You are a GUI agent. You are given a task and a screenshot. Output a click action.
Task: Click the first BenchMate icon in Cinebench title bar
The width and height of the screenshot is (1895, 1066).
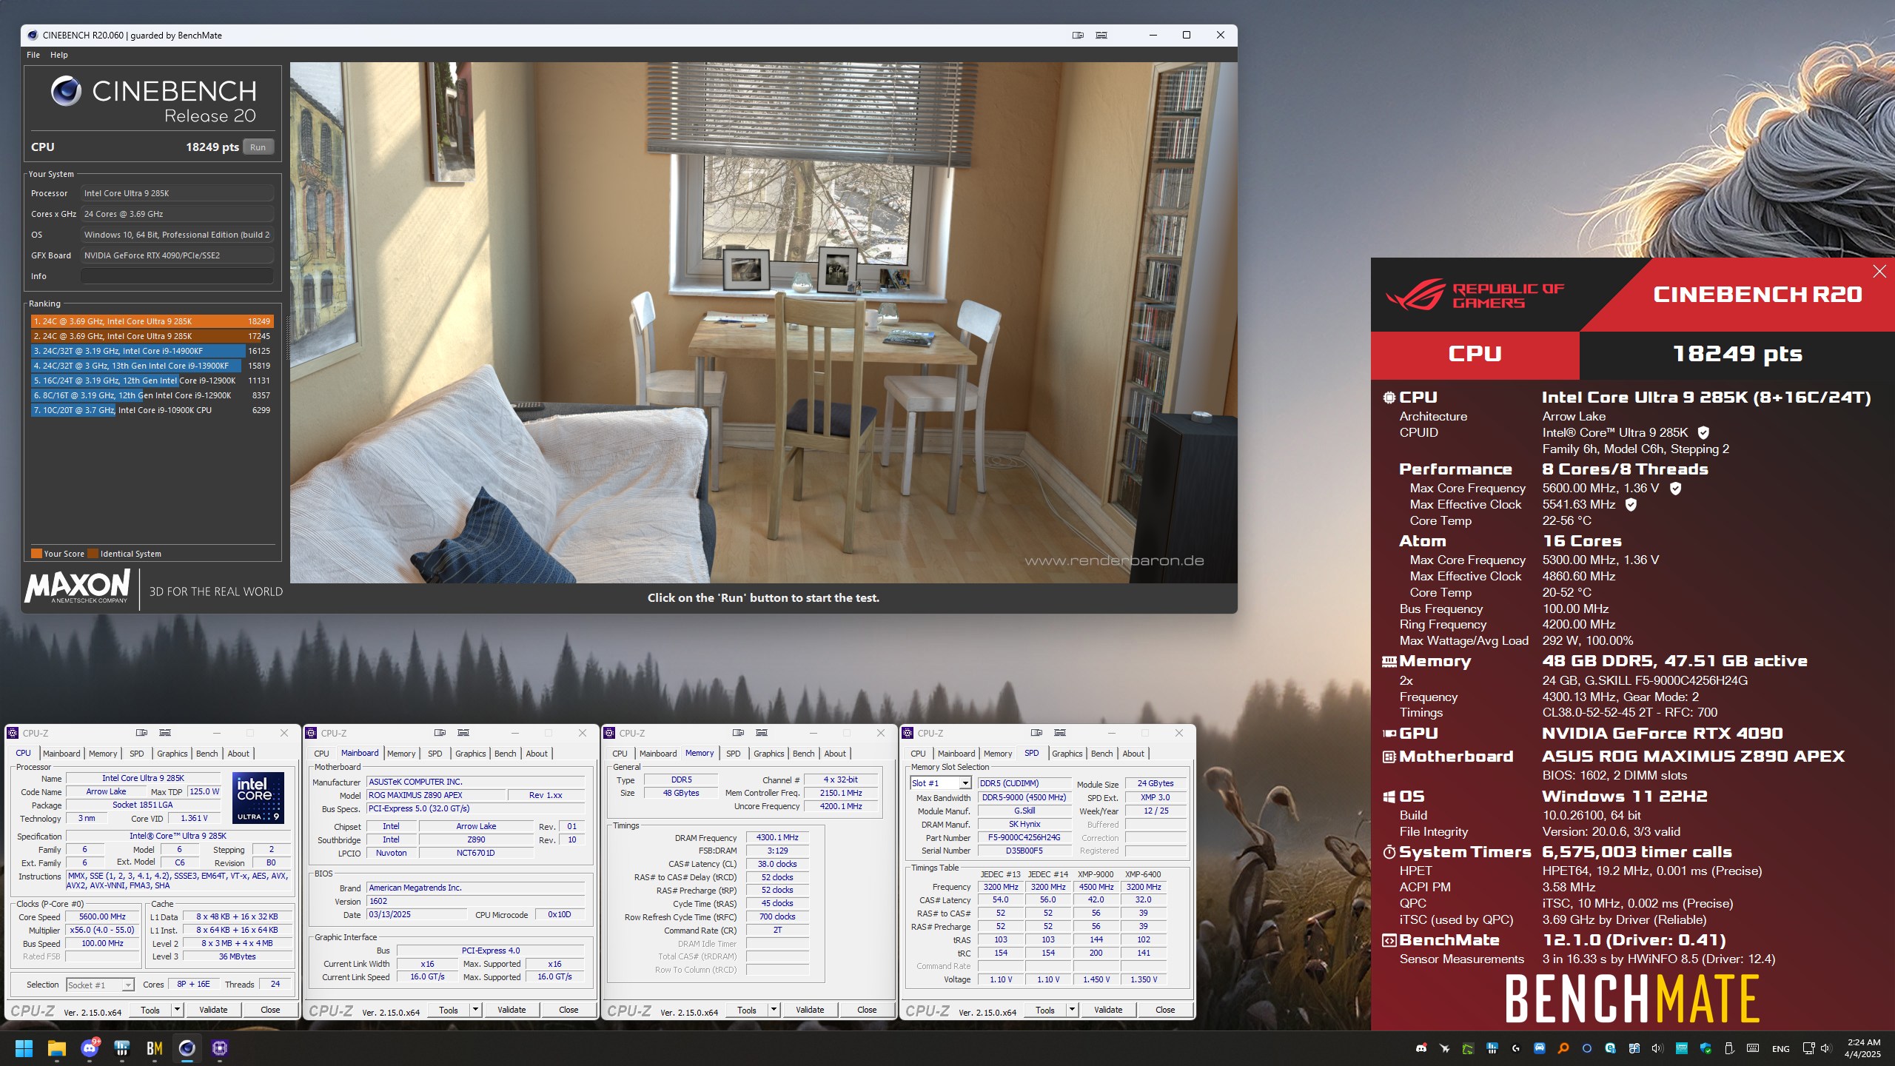click(1078, 35)
